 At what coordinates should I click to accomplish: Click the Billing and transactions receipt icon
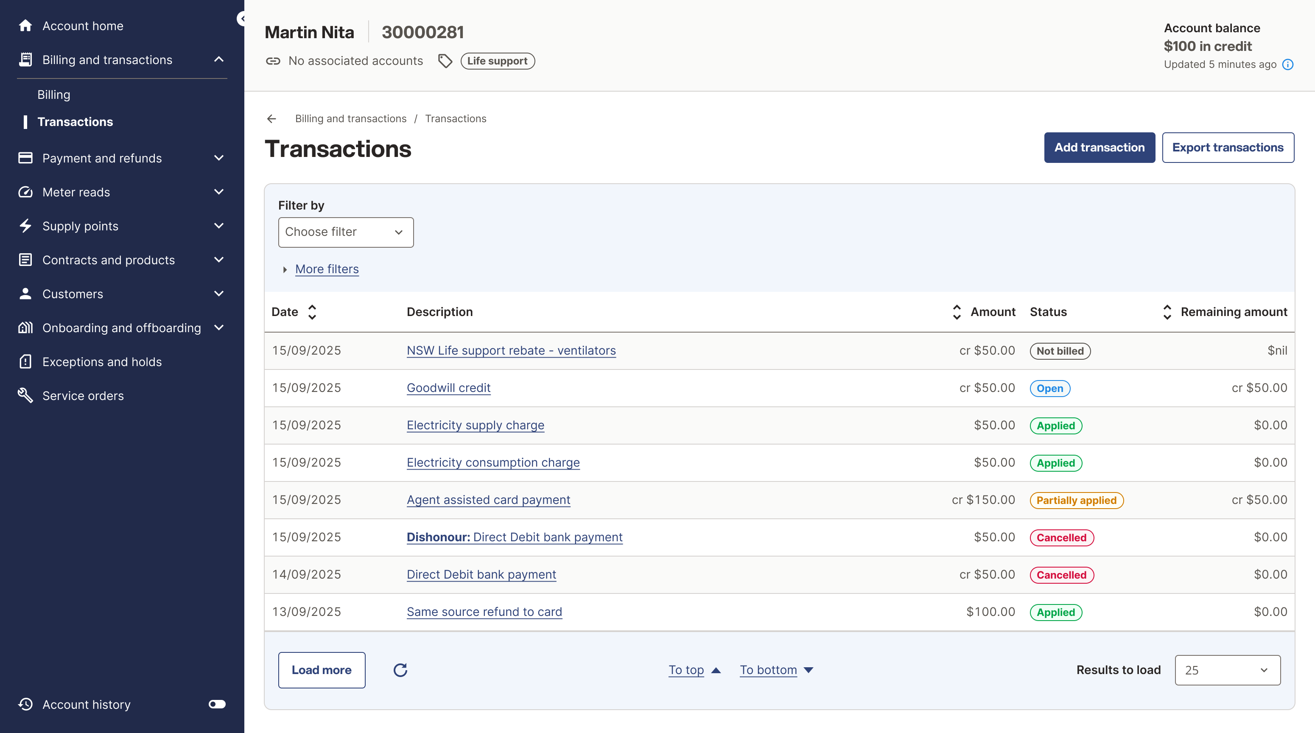(25, 60)
